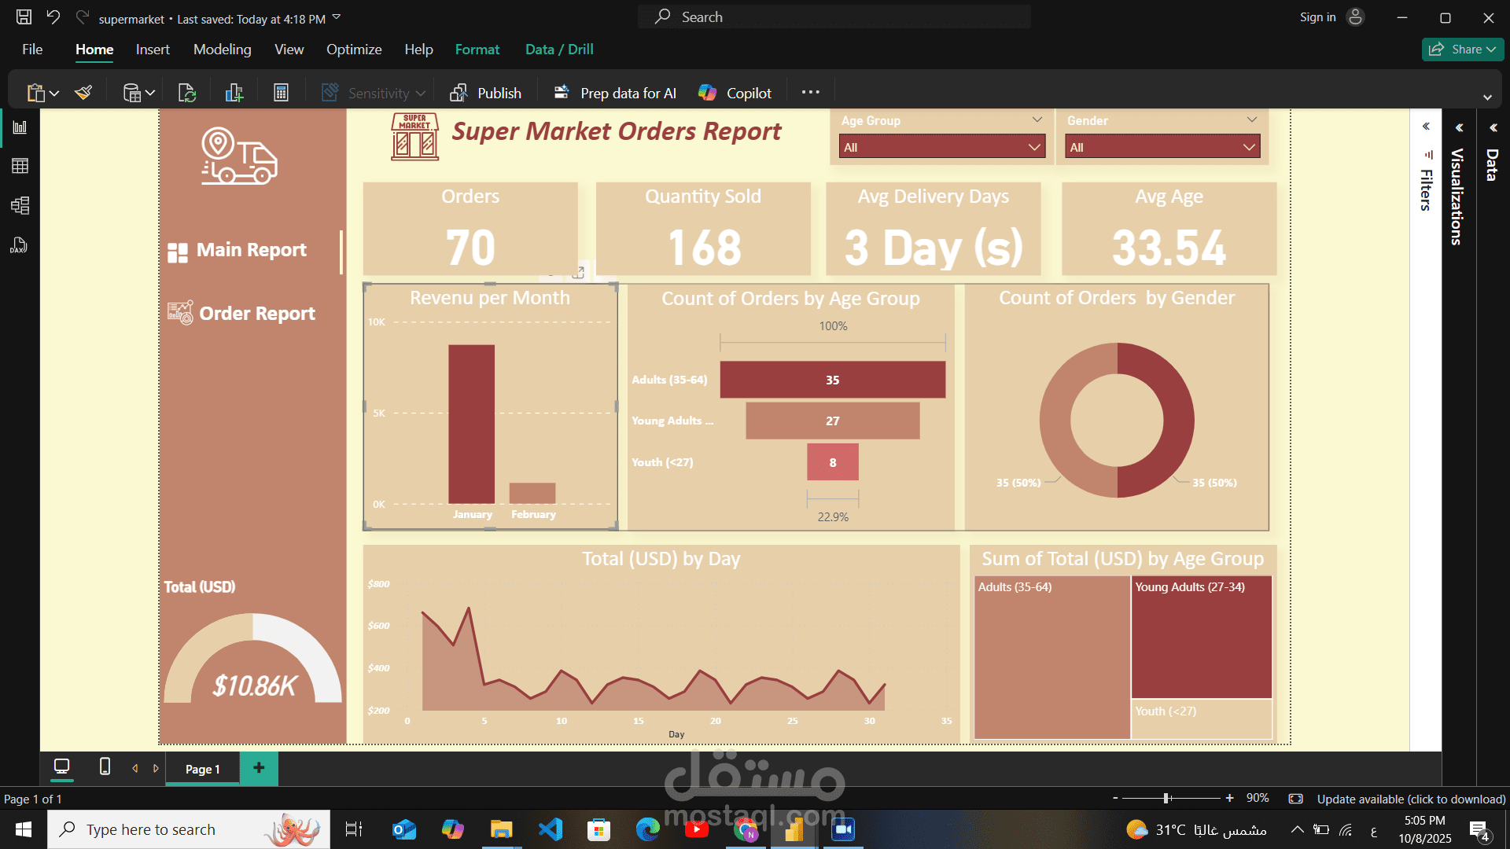1510x849 pixels.
Task: Open the File menu
Action: (32, 50)
